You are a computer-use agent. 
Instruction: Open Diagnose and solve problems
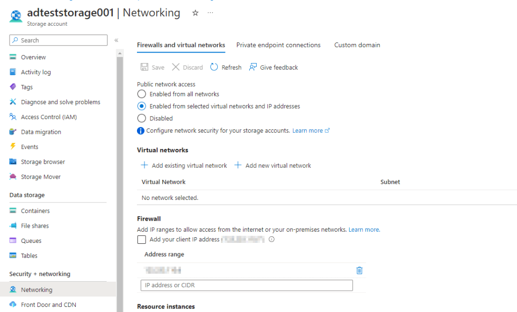click(x=60, y=102)
